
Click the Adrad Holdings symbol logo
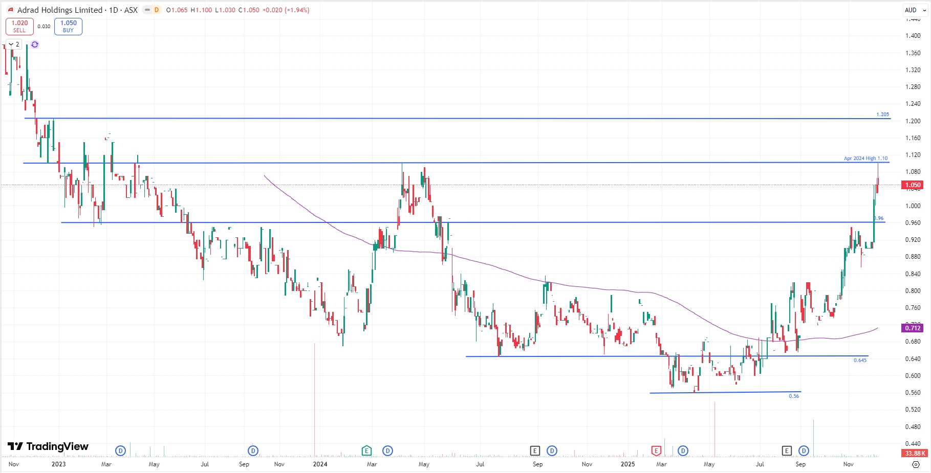[x=10, y=10]
